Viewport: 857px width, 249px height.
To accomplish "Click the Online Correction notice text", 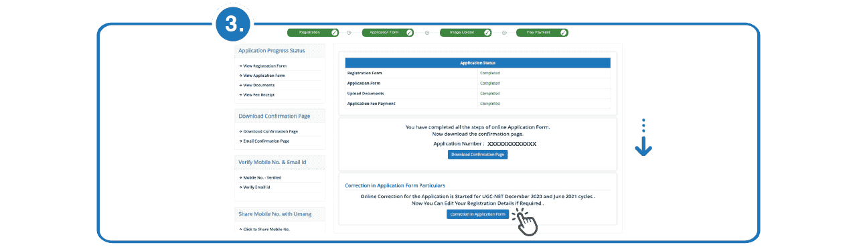I will [478, 200].
